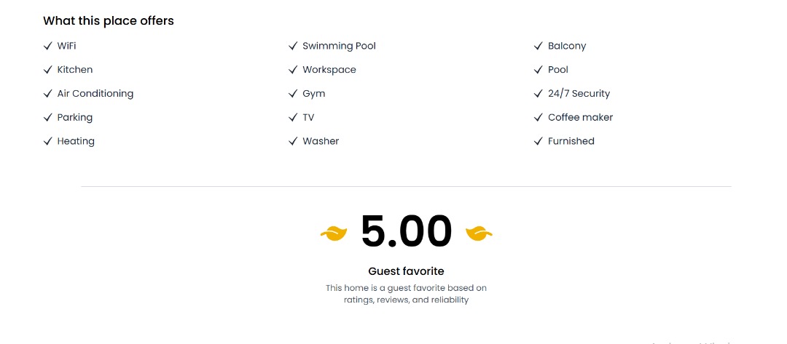The image size is (787, 344).
Task: Click the checkmark beside Balcony
Action: [539, 46]
